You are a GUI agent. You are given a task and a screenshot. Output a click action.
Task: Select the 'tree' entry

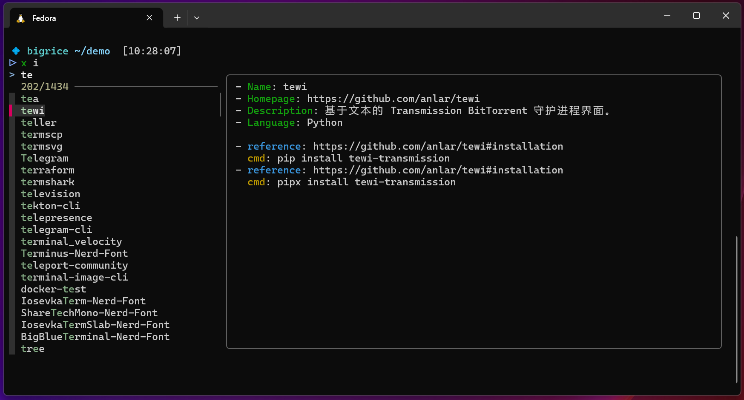coord(33,349)
